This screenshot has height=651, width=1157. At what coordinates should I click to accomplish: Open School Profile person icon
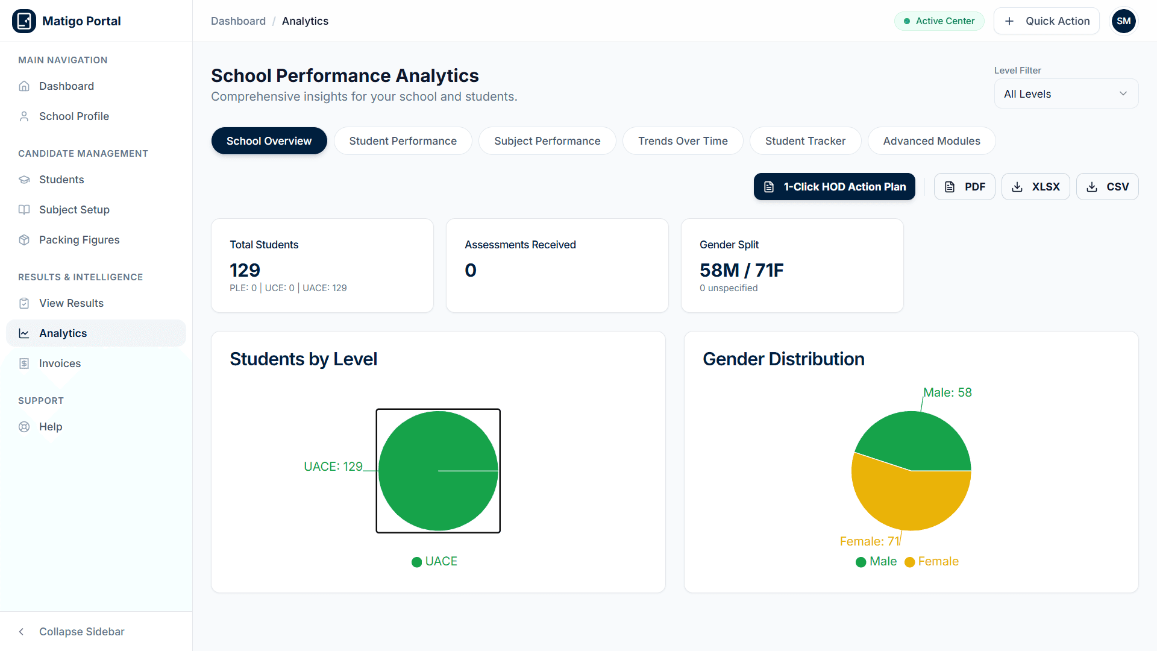coord(24,116)
